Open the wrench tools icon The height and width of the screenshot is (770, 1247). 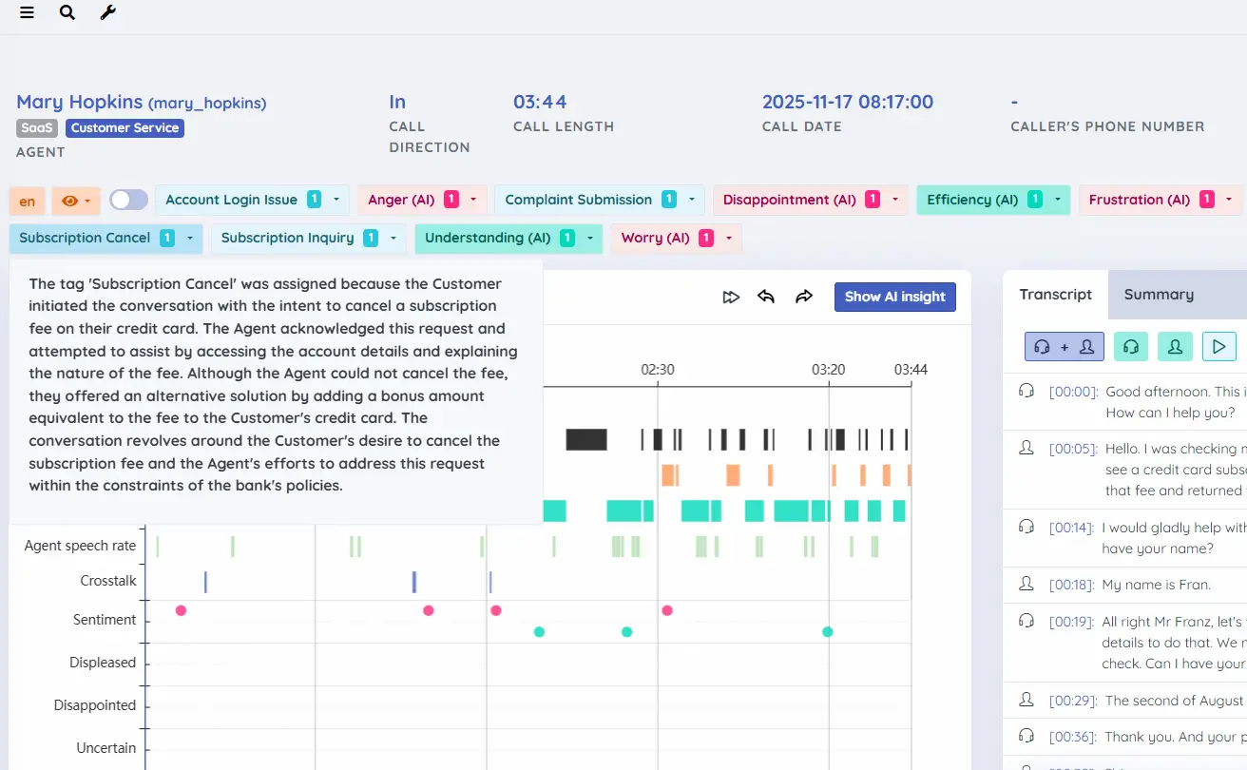[x=108, y=13]
